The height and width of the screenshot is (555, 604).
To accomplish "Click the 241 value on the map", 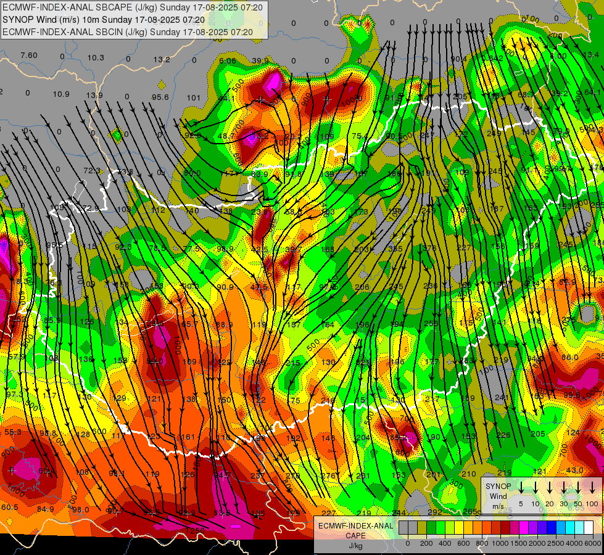I will (x=502, y=398).
